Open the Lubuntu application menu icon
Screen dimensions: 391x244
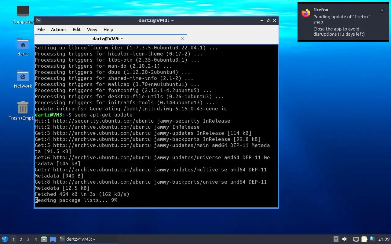click(5, 239)
